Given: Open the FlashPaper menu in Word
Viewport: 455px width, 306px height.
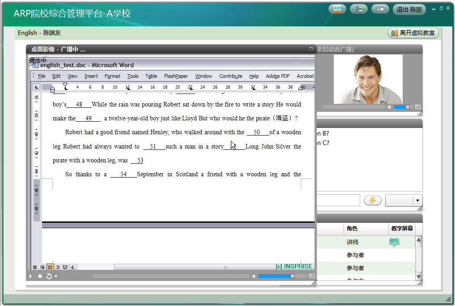Looking at the screenshot, I should click(x=176, y=76).
